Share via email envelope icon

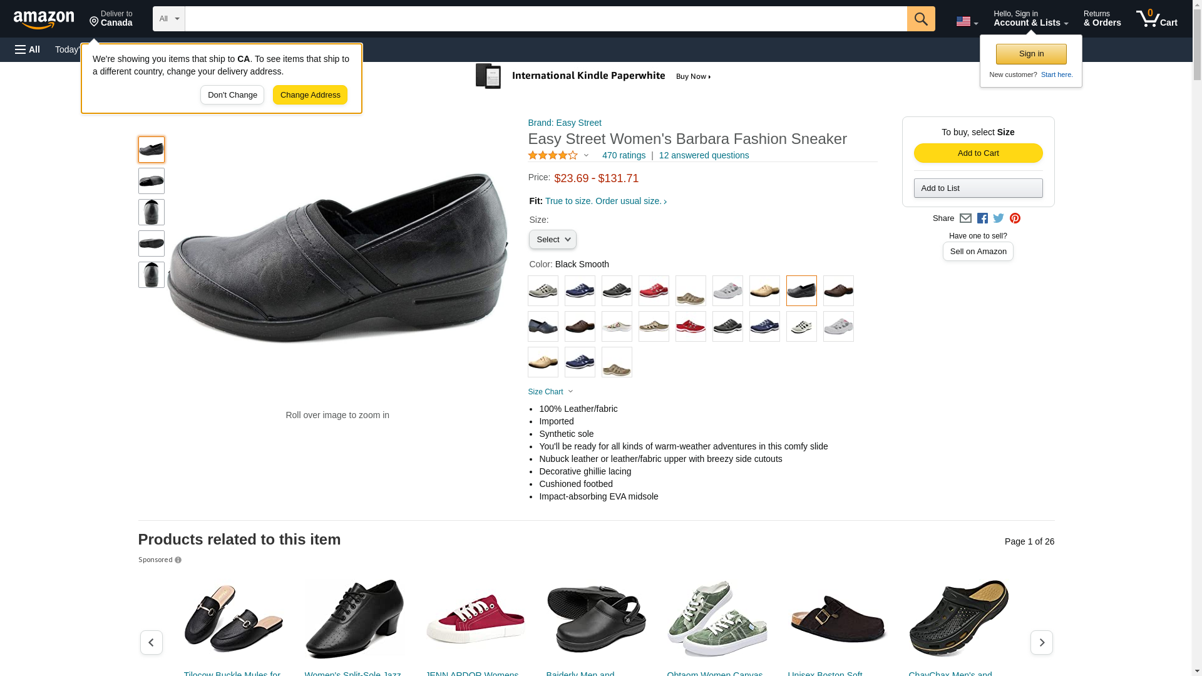pos(965,218)
